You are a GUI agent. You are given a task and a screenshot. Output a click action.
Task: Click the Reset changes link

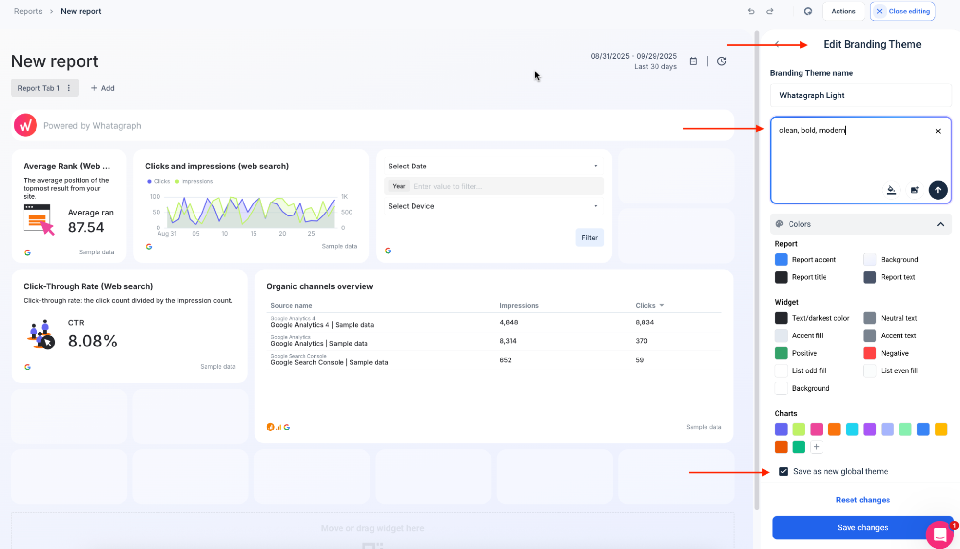click(x=863, y=500)
